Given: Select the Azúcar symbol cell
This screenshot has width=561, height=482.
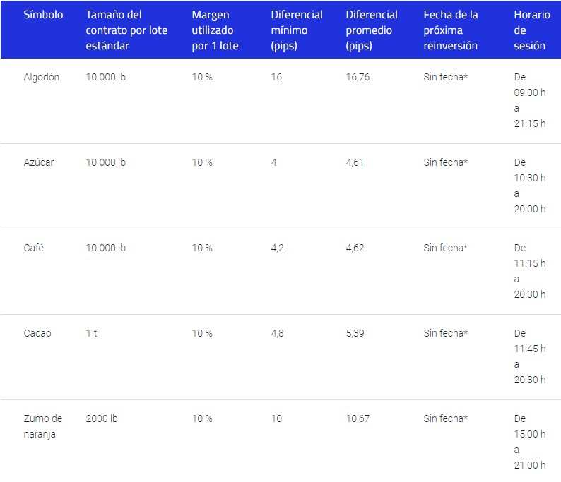Looking at the screenshot, I should pos(39,162).
